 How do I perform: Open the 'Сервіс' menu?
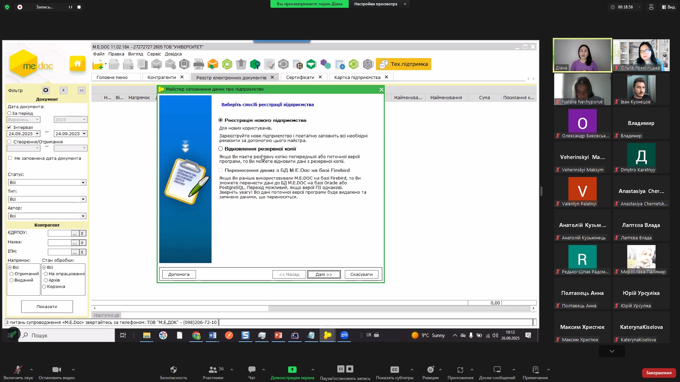154,54
